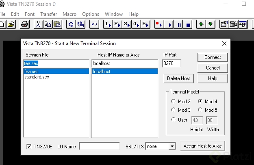The width and height of the screenshot is (254, 165).
Task: Click the arrow-with-window toolbar icon
Action: pos(80,24)
